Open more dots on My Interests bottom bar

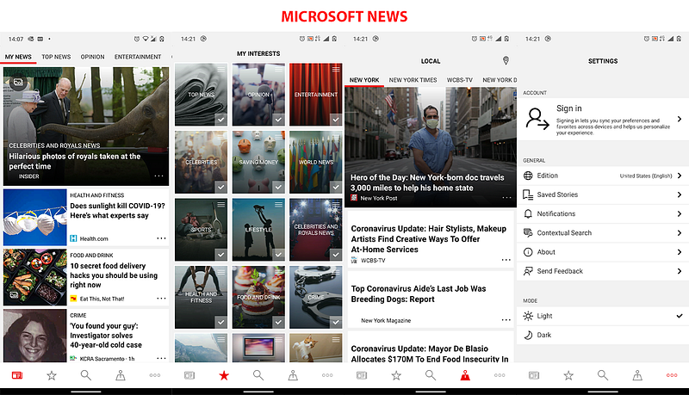point(327,375)
